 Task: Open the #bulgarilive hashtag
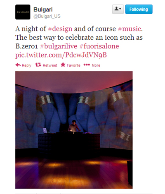tap(59, 46)
